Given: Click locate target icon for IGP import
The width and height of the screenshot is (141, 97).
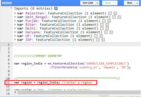Looking at the screenshot, I should [103, 40].
